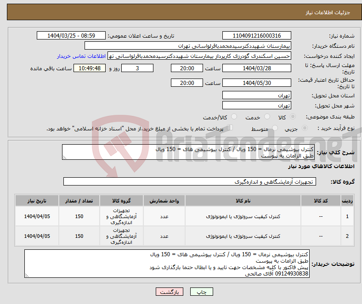The height and width of the screenshot is (304, 362).
Task: Click unit عدد in row 1
Action: (x=164, y=216)
